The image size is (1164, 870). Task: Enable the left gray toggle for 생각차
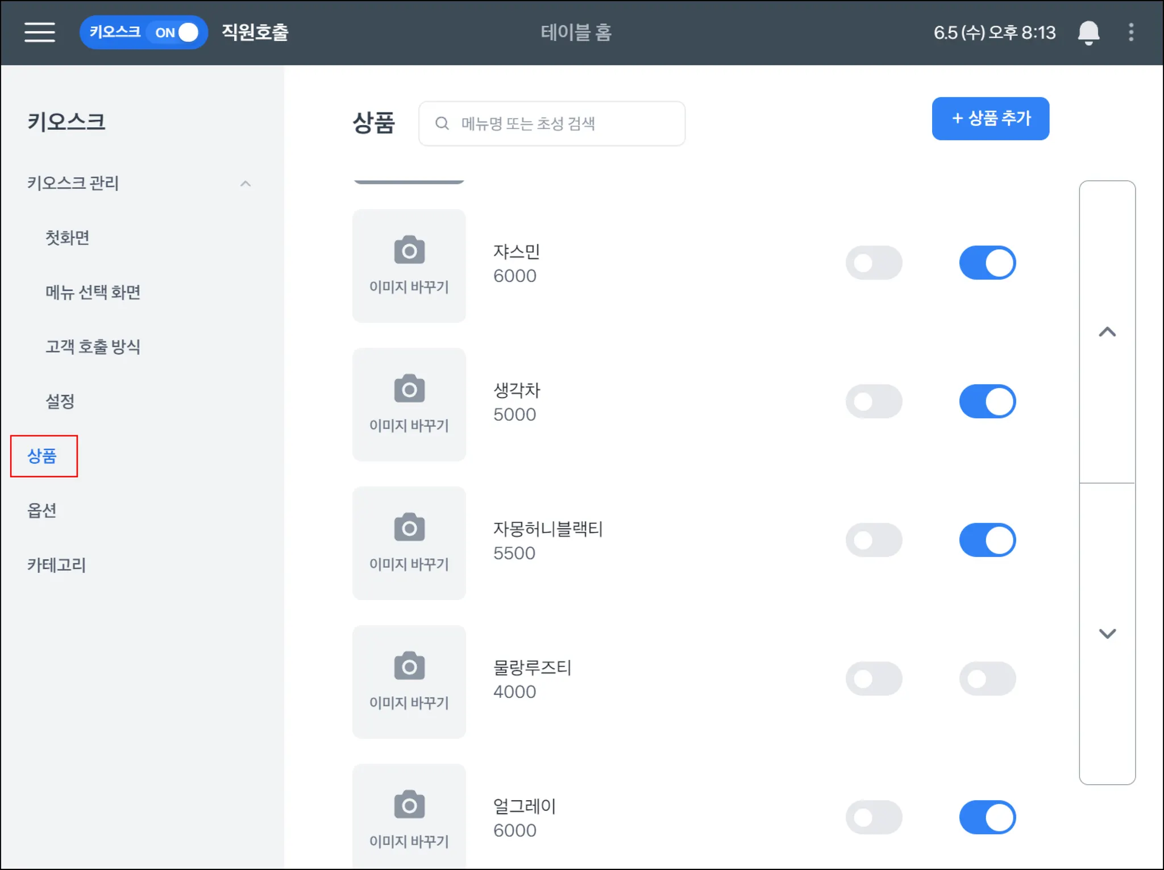[874, 401]
